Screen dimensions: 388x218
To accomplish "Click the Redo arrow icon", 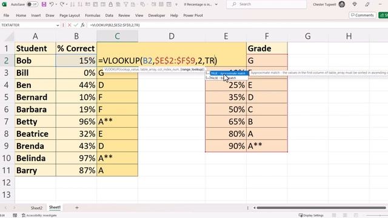I will click(62, 4).
